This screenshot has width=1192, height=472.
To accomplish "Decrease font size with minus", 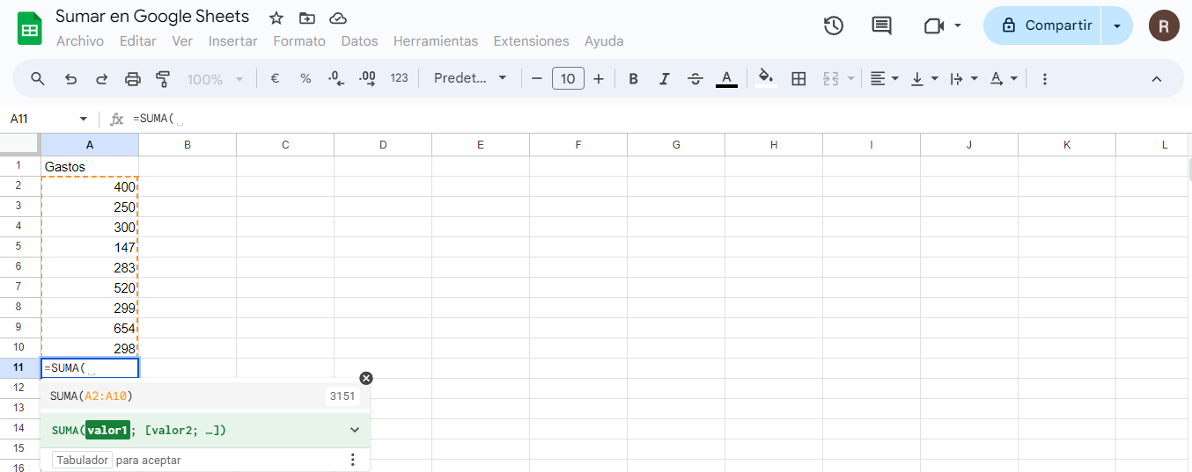I will point(537,78).
